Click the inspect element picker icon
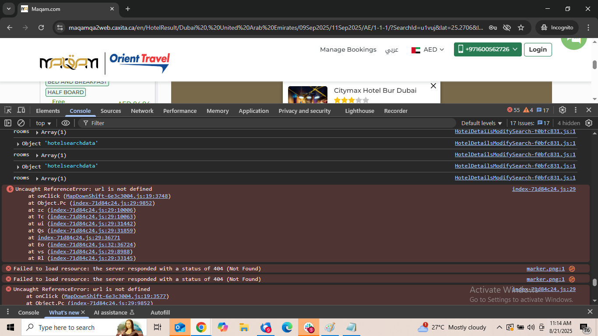598x336 pixels. 8,110
